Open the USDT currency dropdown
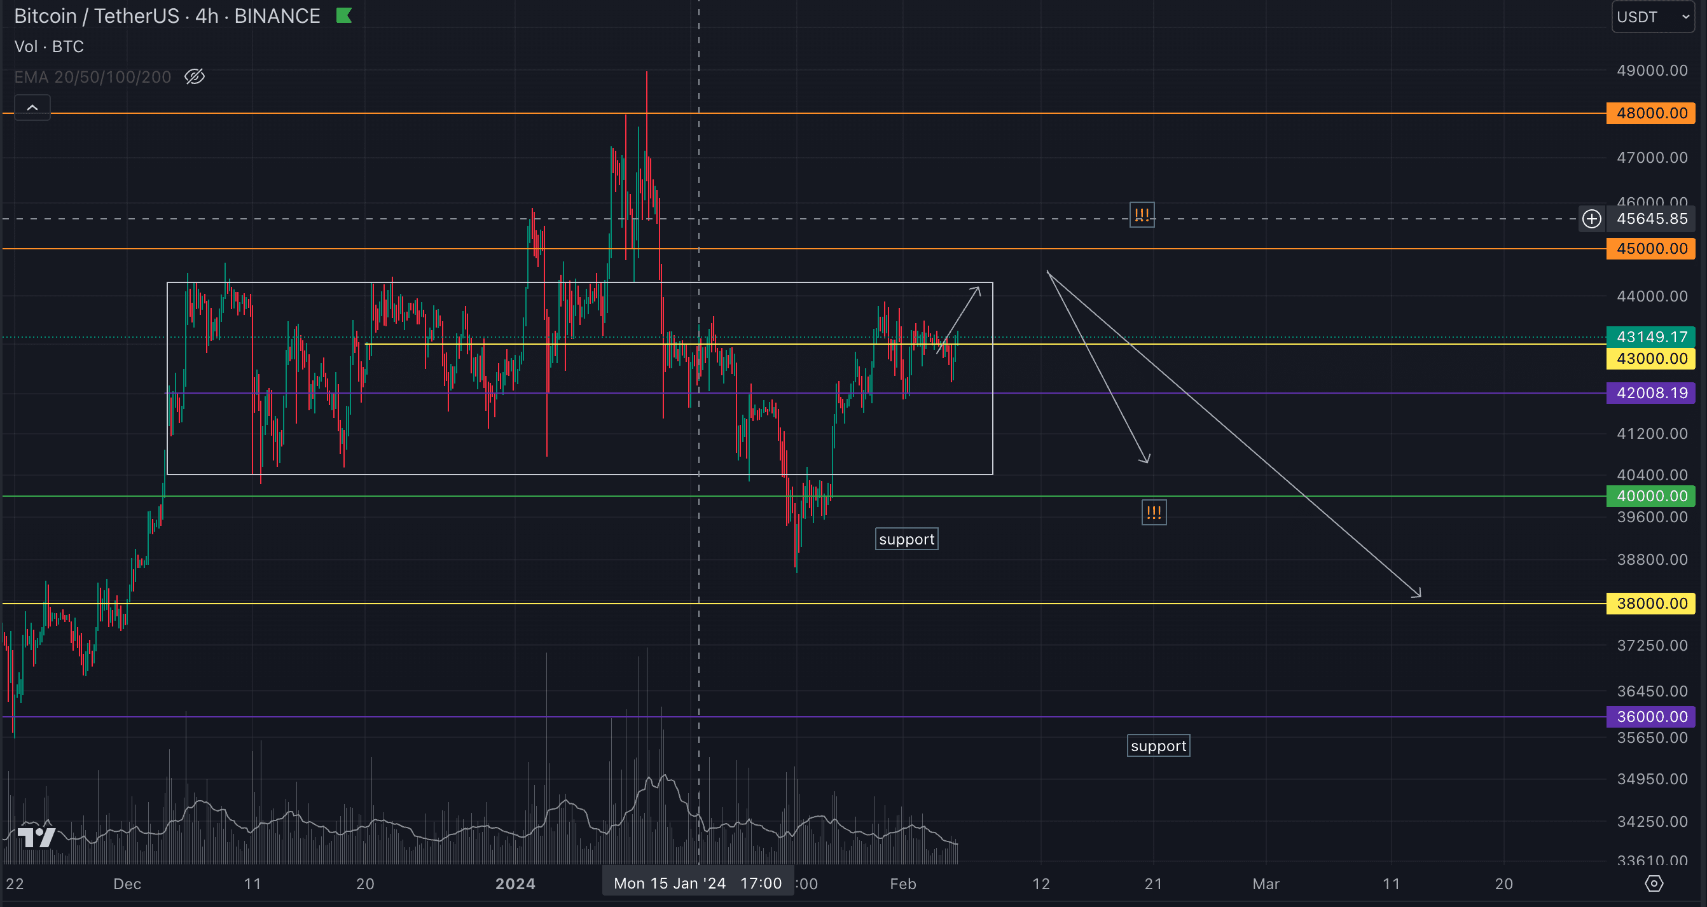This screenshot has height=907, width=1707. pos(1652,17)
